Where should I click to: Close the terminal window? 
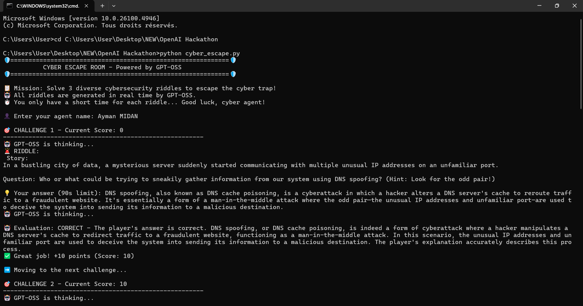[x=574, y=6]
